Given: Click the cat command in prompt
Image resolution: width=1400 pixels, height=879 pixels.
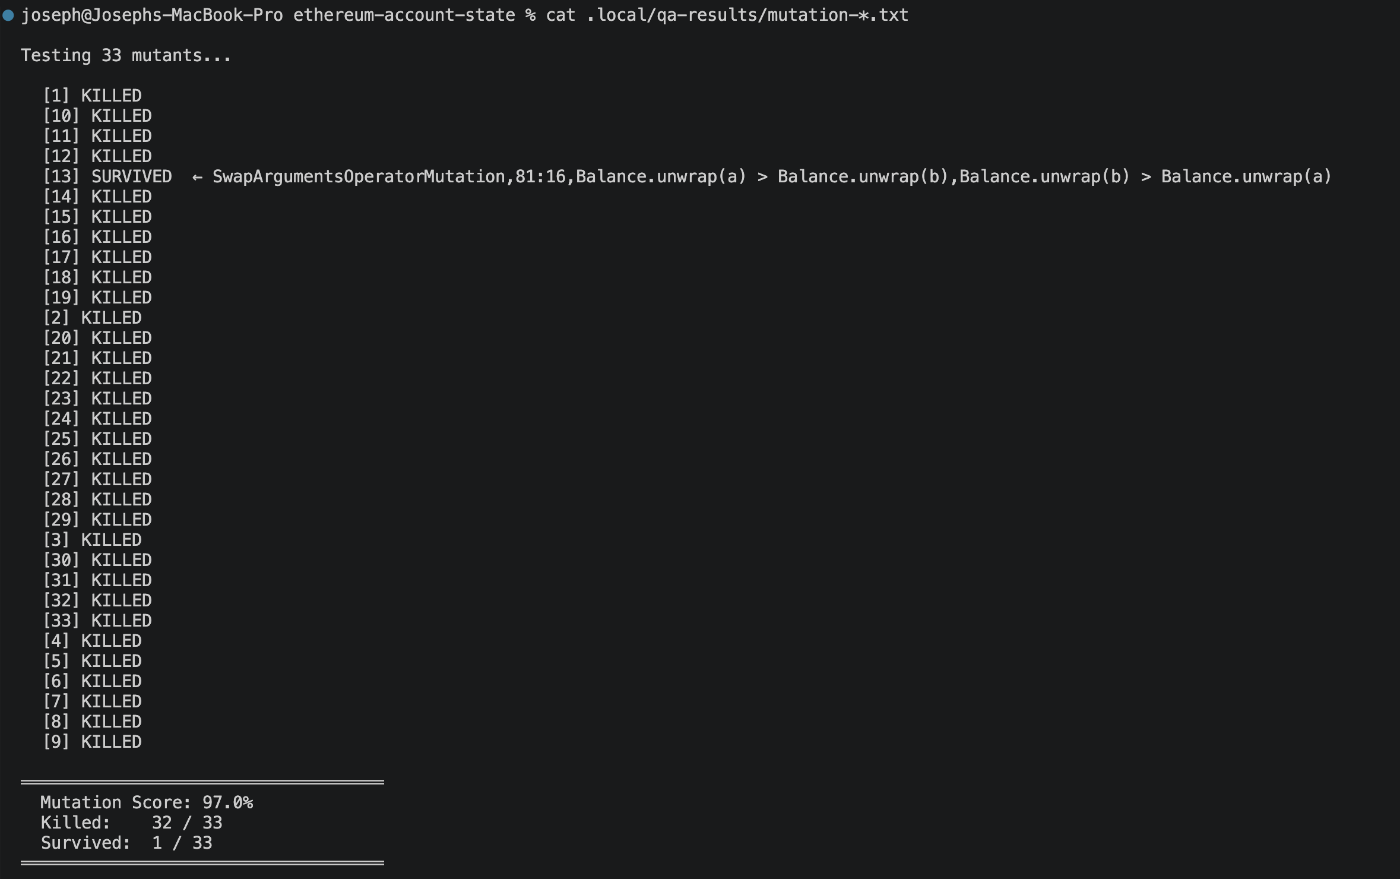Looking at the screenshot, I should (560, 15).
